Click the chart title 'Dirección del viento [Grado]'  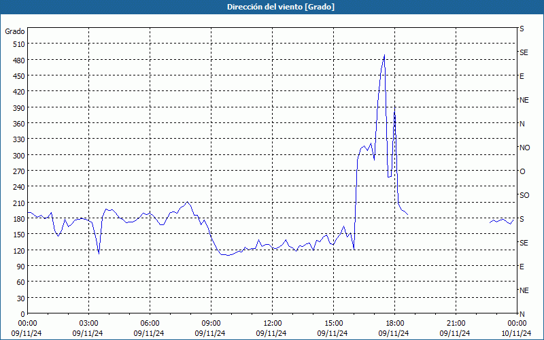(281, 7)
